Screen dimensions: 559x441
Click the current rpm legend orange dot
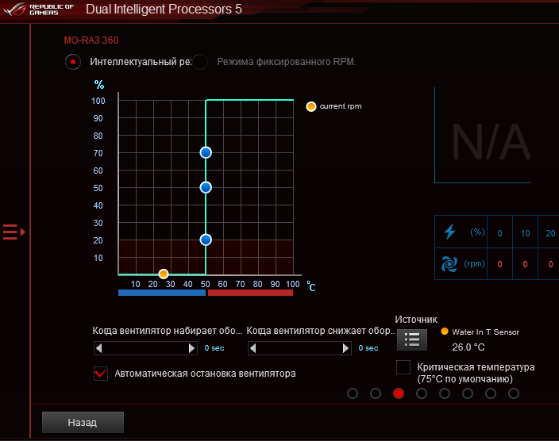[311, 106]
